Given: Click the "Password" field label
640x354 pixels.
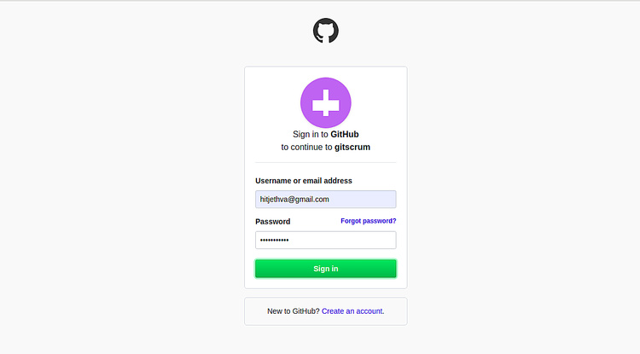Looking at the screenshot, I should [272, 222].
